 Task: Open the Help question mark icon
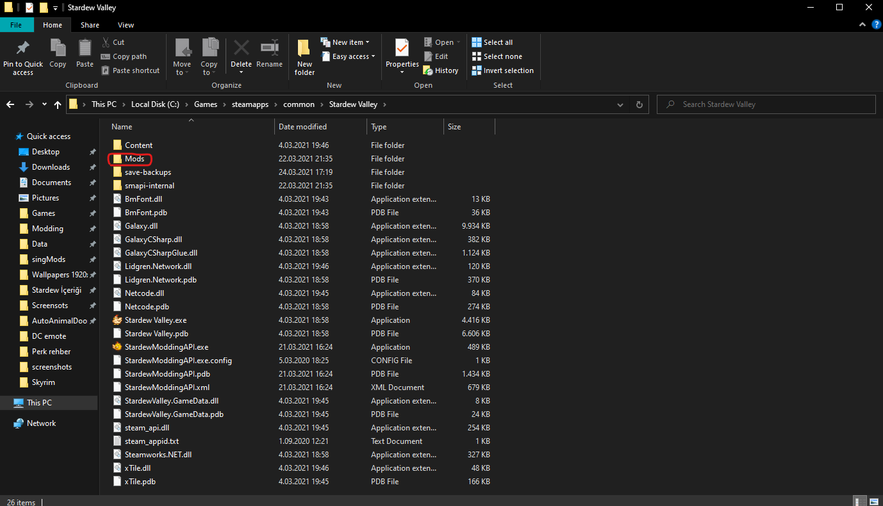coord(877,24)
